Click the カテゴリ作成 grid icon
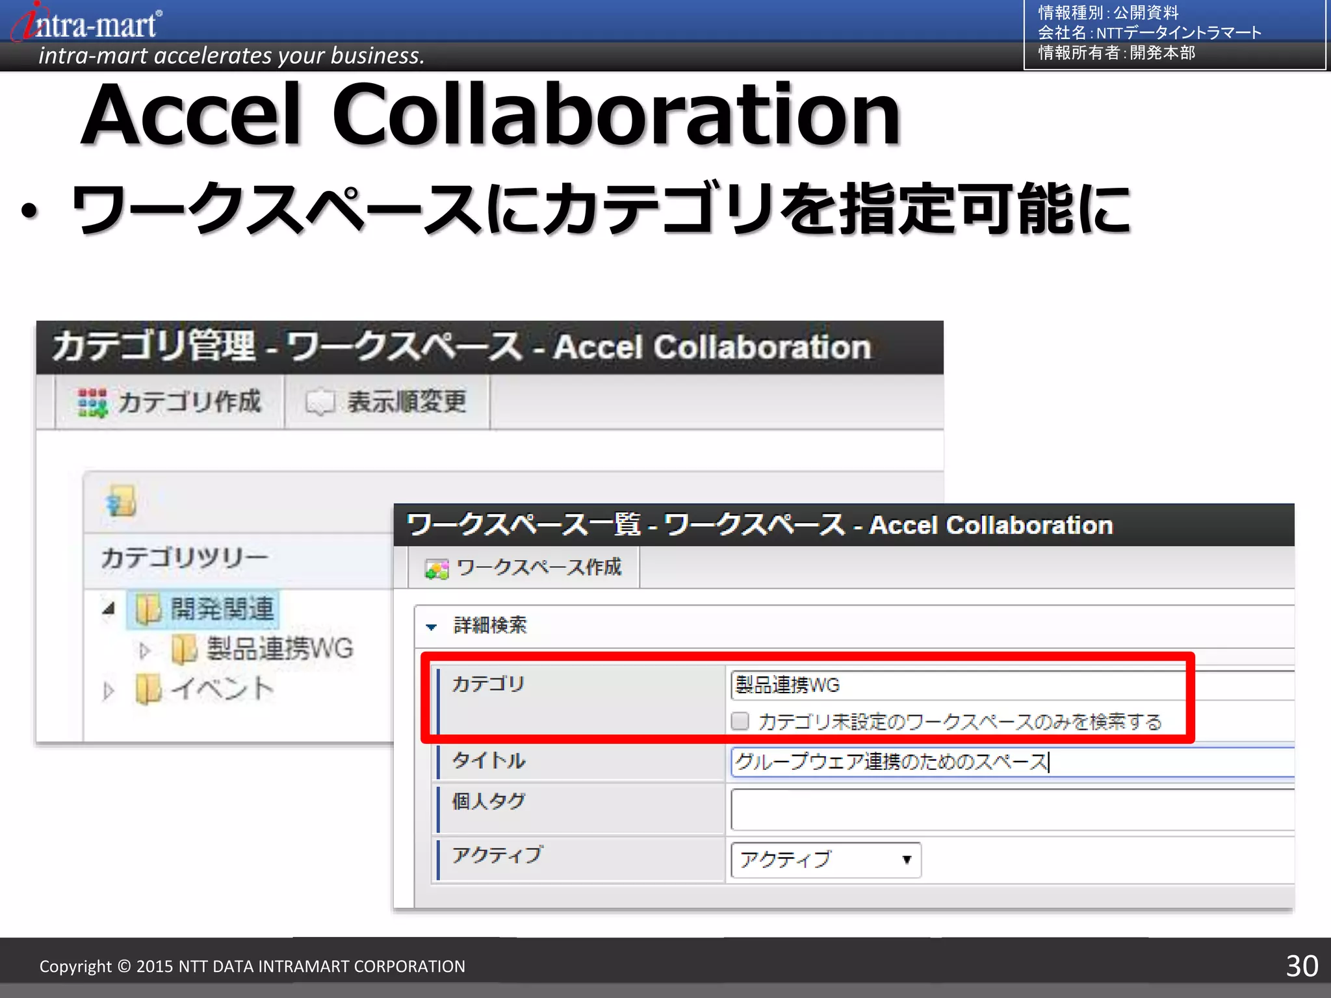Image resolution: width=1331 pixels, height=998 pixels. click(92, 402)
